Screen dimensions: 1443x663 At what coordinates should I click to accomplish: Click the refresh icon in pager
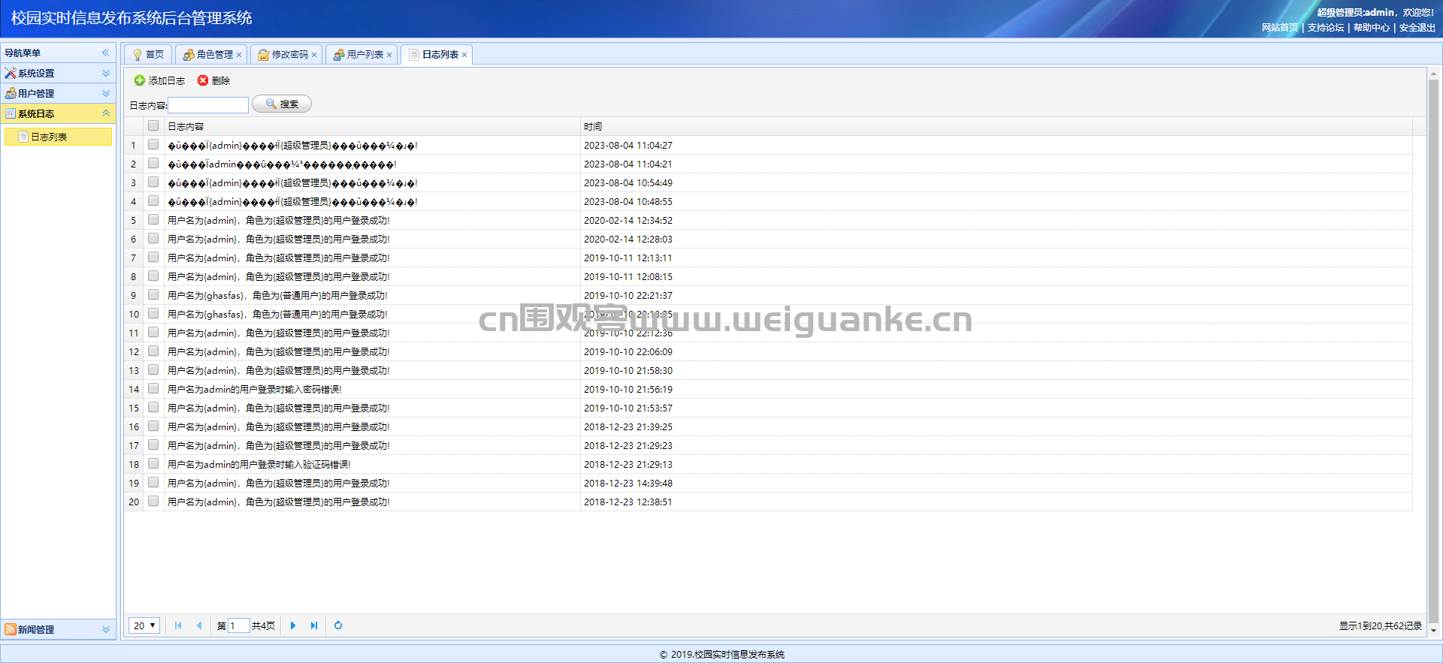coord(338,625)
